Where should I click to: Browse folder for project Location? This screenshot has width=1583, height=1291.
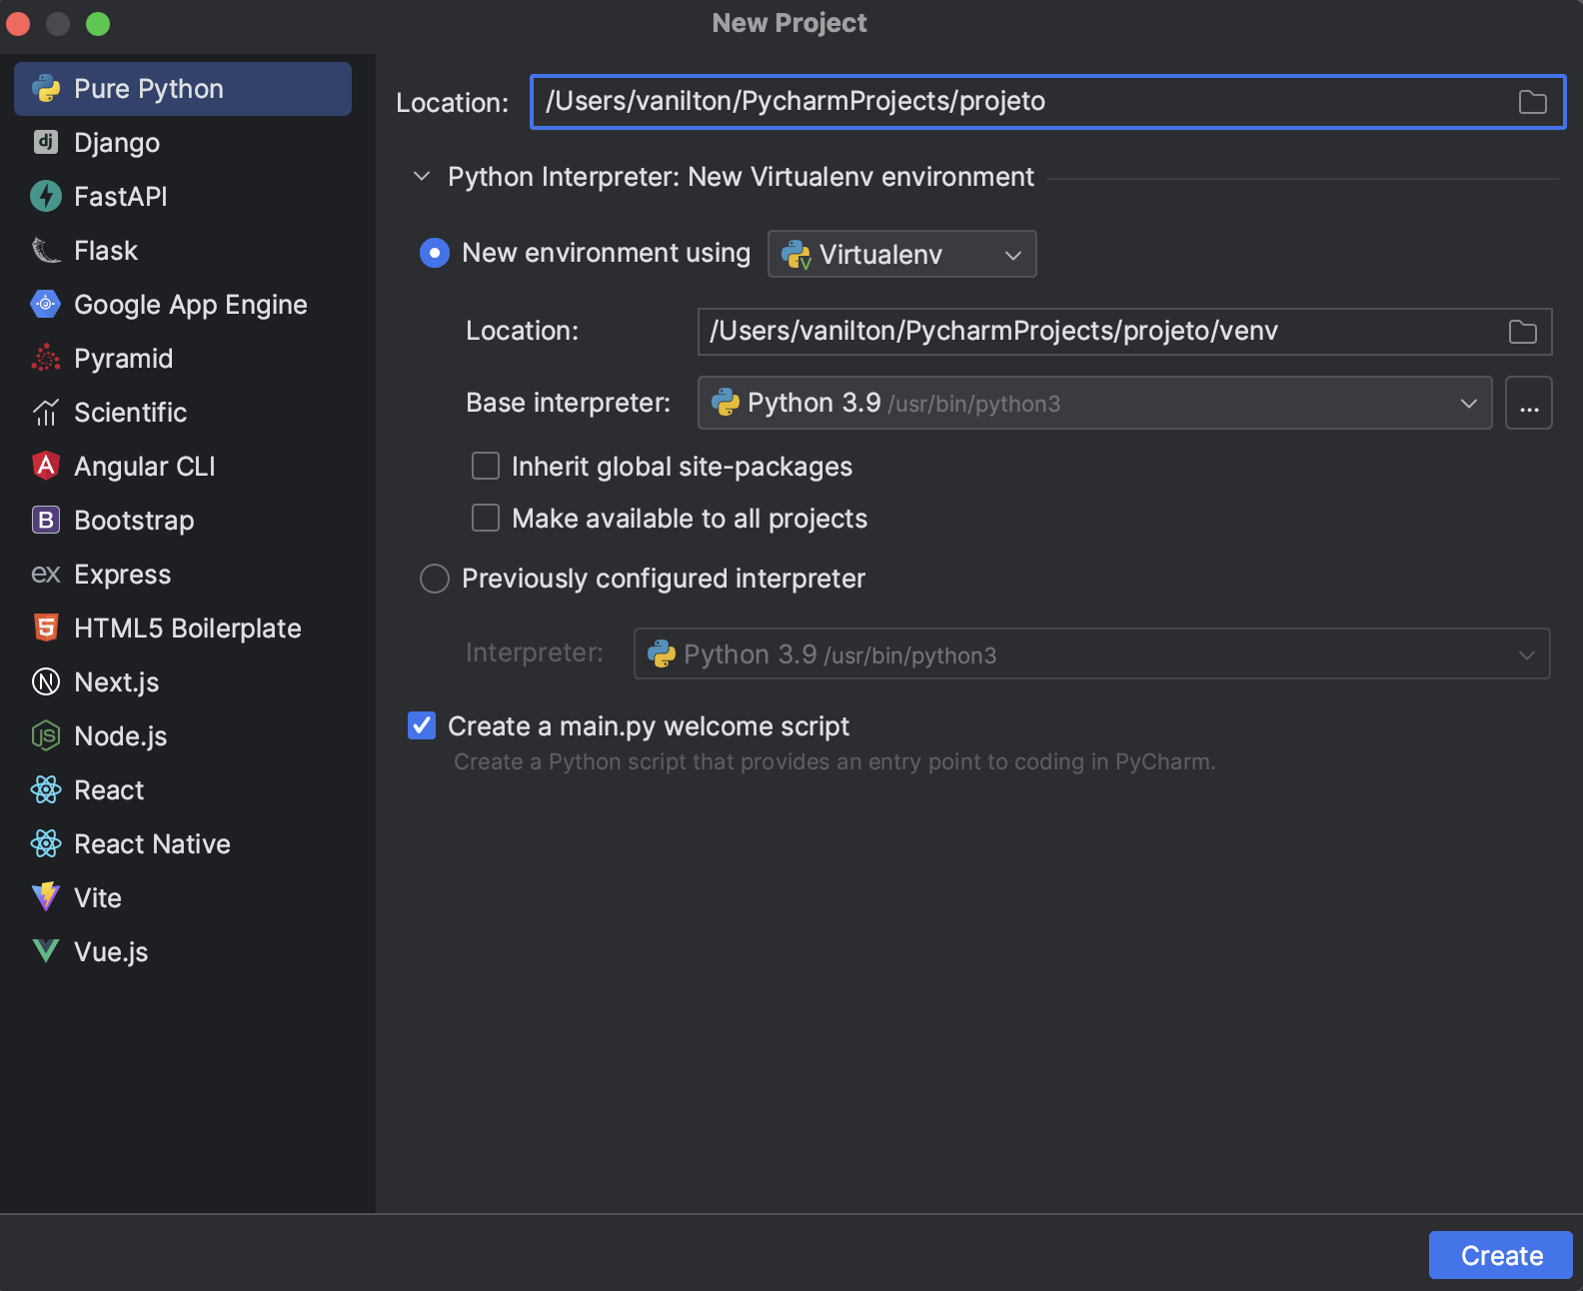click(x=1532, y=102)
